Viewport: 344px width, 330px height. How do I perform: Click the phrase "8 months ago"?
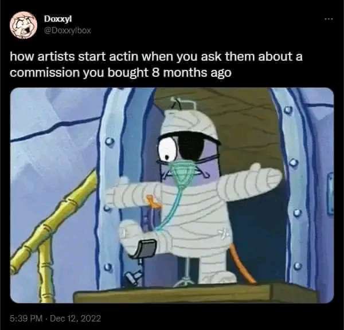click(191, 73)
